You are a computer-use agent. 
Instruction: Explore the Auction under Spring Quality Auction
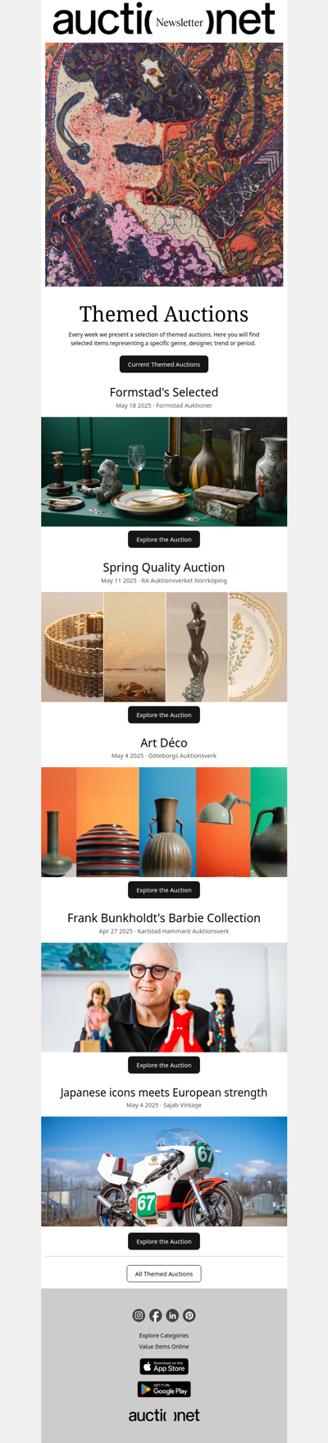[x=164, y=715]
